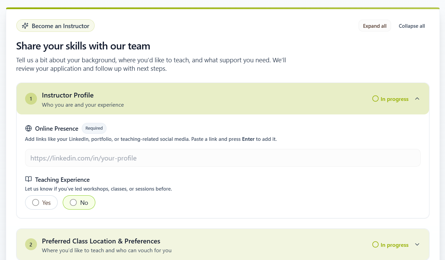Click the step 2 number circle
445x260 pixels.
point(31,244)
